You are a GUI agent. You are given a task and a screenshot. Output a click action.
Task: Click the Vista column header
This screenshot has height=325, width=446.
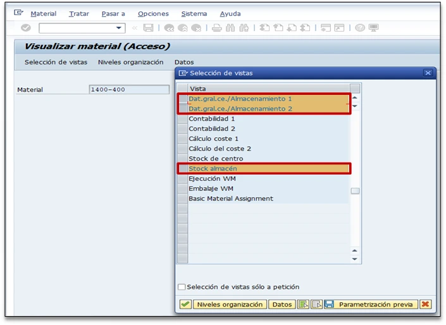click(269, 89)
